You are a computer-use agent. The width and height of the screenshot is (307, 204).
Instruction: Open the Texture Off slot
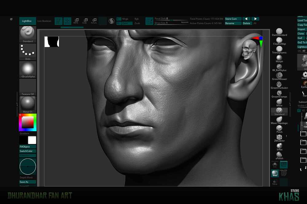pyautogui.click(x=28, y=87)
